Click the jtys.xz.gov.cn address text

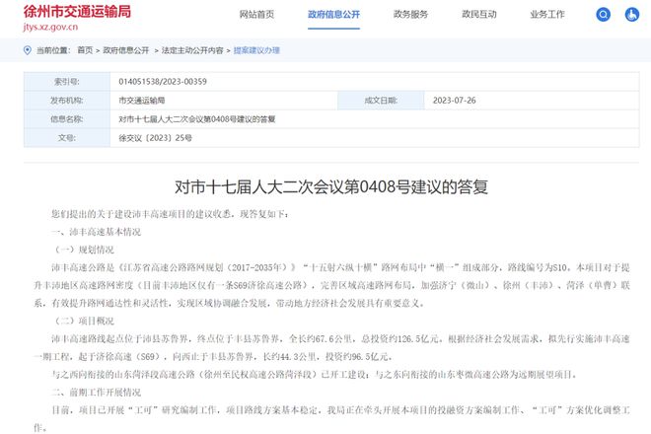[x=50, y=27]
